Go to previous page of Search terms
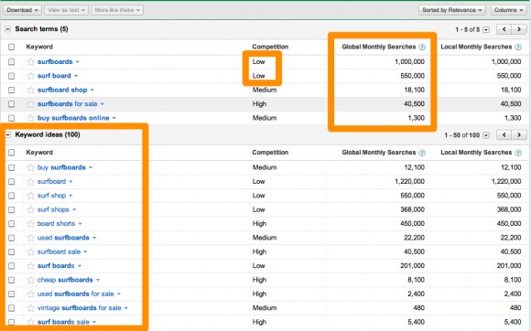 [504, 29]
